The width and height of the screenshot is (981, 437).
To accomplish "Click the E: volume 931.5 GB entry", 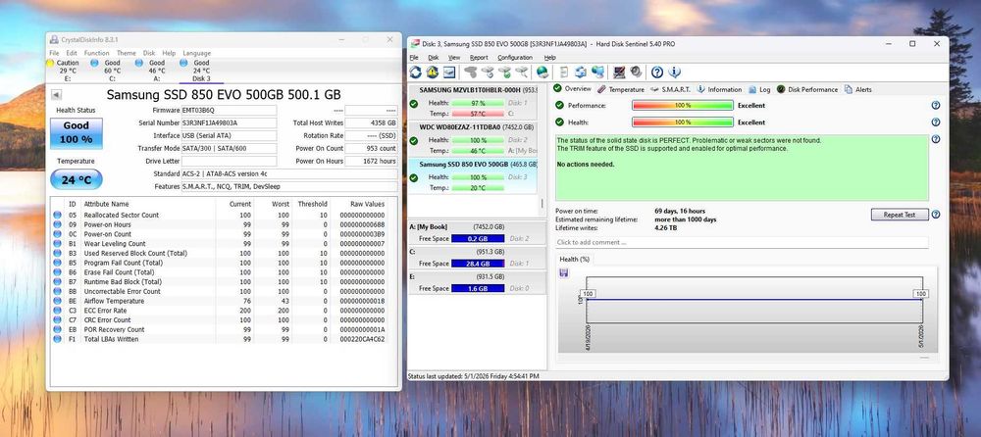I will pyautogui.click(x=478, y=282).
